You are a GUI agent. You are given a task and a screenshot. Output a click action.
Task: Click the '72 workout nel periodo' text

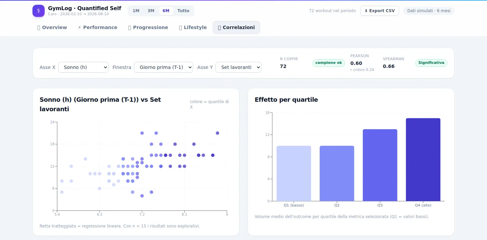[x=332, y=11]
